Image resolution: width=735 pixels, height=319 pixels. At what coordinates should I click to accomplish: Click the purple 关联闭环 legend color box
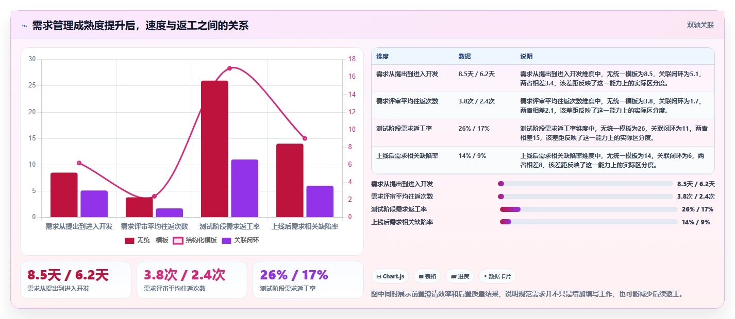click(x=226, y=240)
